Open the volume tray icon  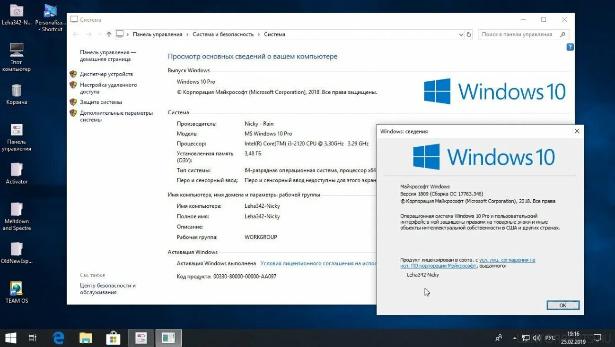536,338
